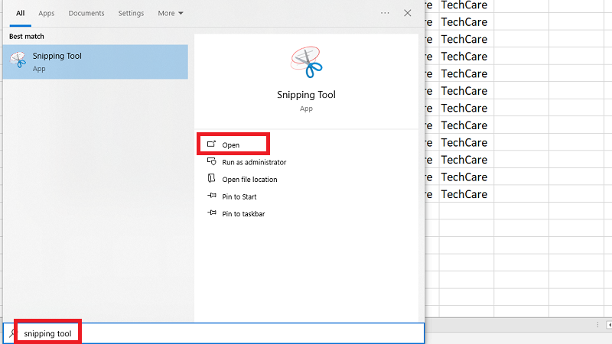Click the large Snipping Tool scissors icon
Image resolution: width=612 pixels, height=344 pixels.
pyautogui.click(x=306, y=63)
